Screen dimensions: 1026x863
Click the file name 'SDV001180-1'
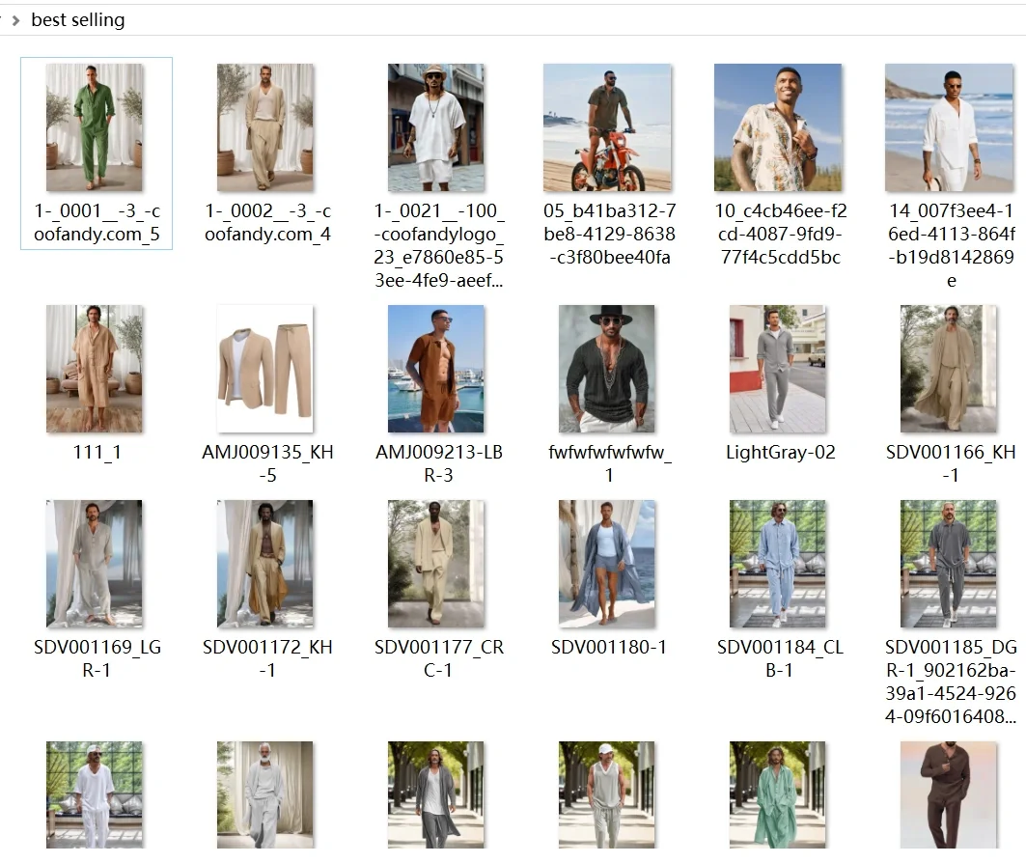tap(609, 647)
